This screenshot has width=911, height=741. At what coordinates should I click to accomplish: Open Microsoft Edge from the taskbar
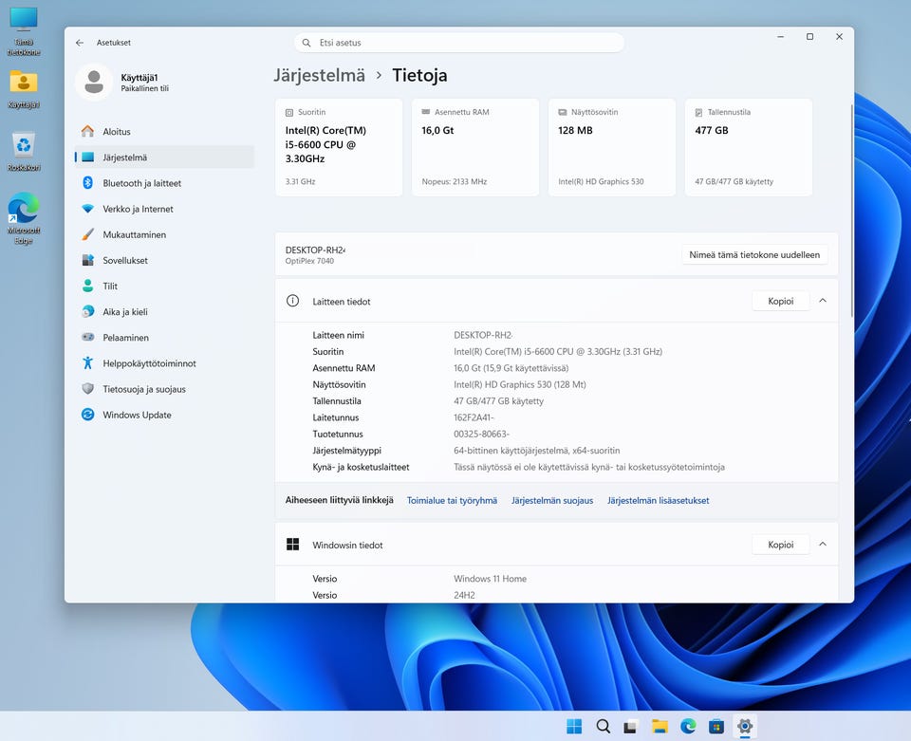pos(688,726)
